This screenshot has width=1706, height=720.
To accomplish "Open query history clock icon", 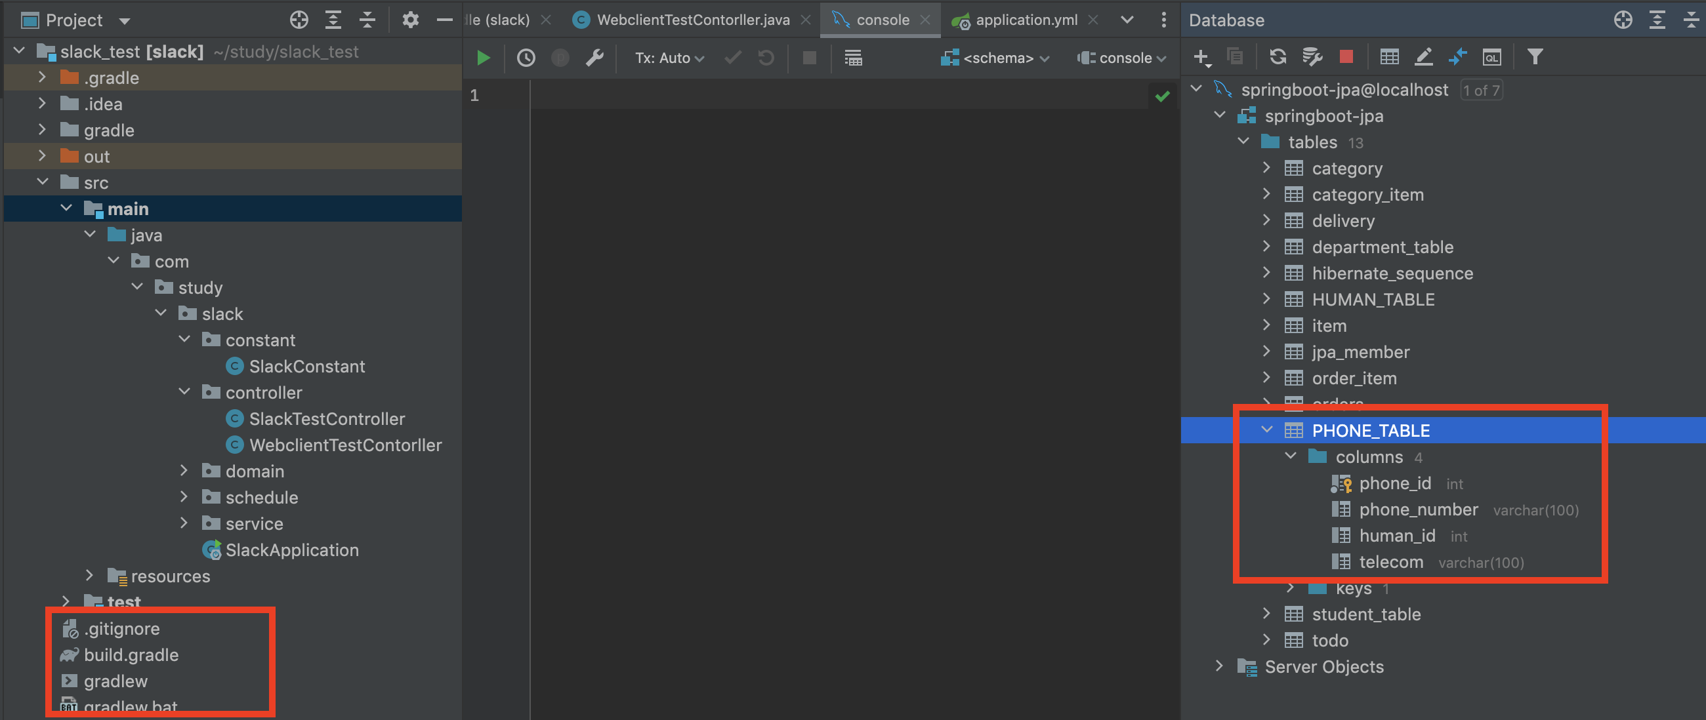I will pyautogui.click(x=526, y=58).
